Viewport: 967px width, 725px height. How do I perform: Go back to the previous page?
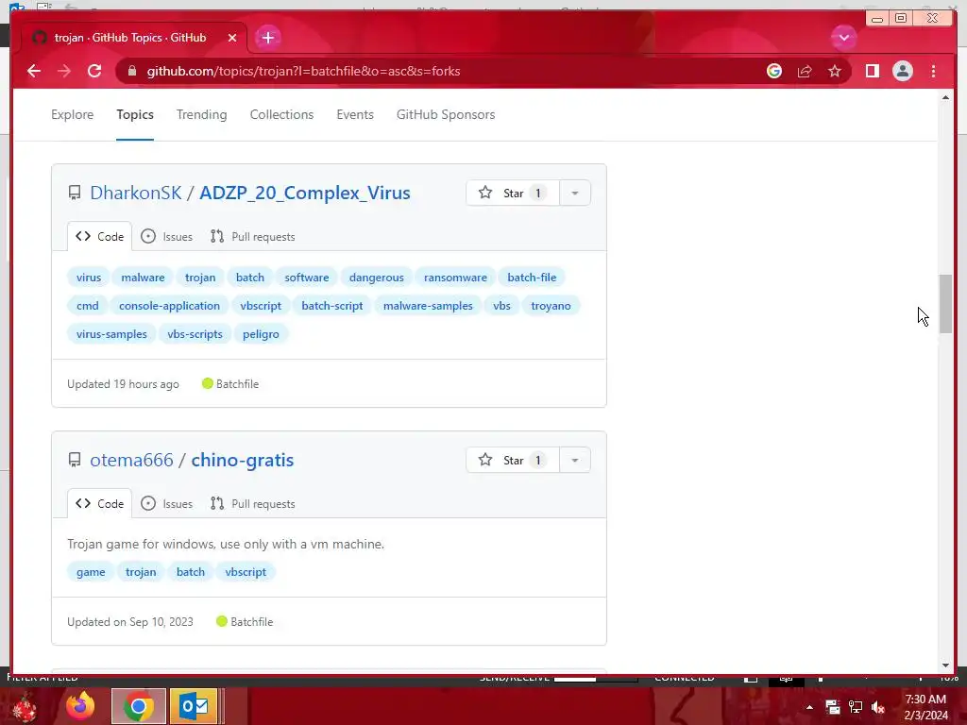tap(34, 71)
